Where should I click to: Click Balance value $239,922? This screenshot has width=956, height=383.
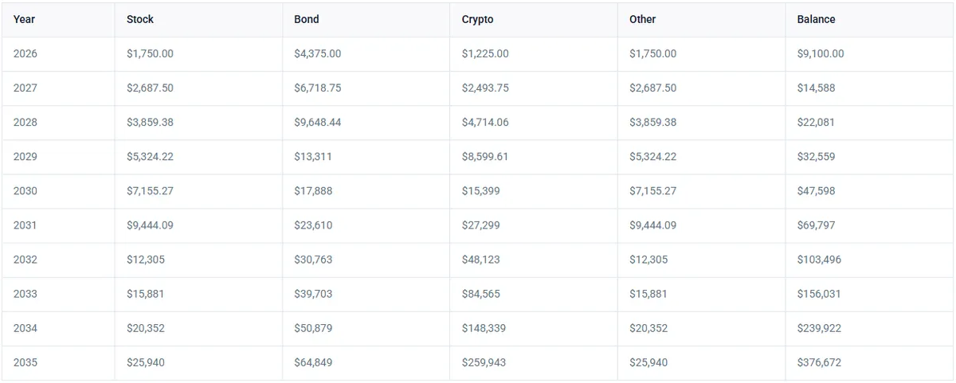pyautogui.click(x=819, y=327)
